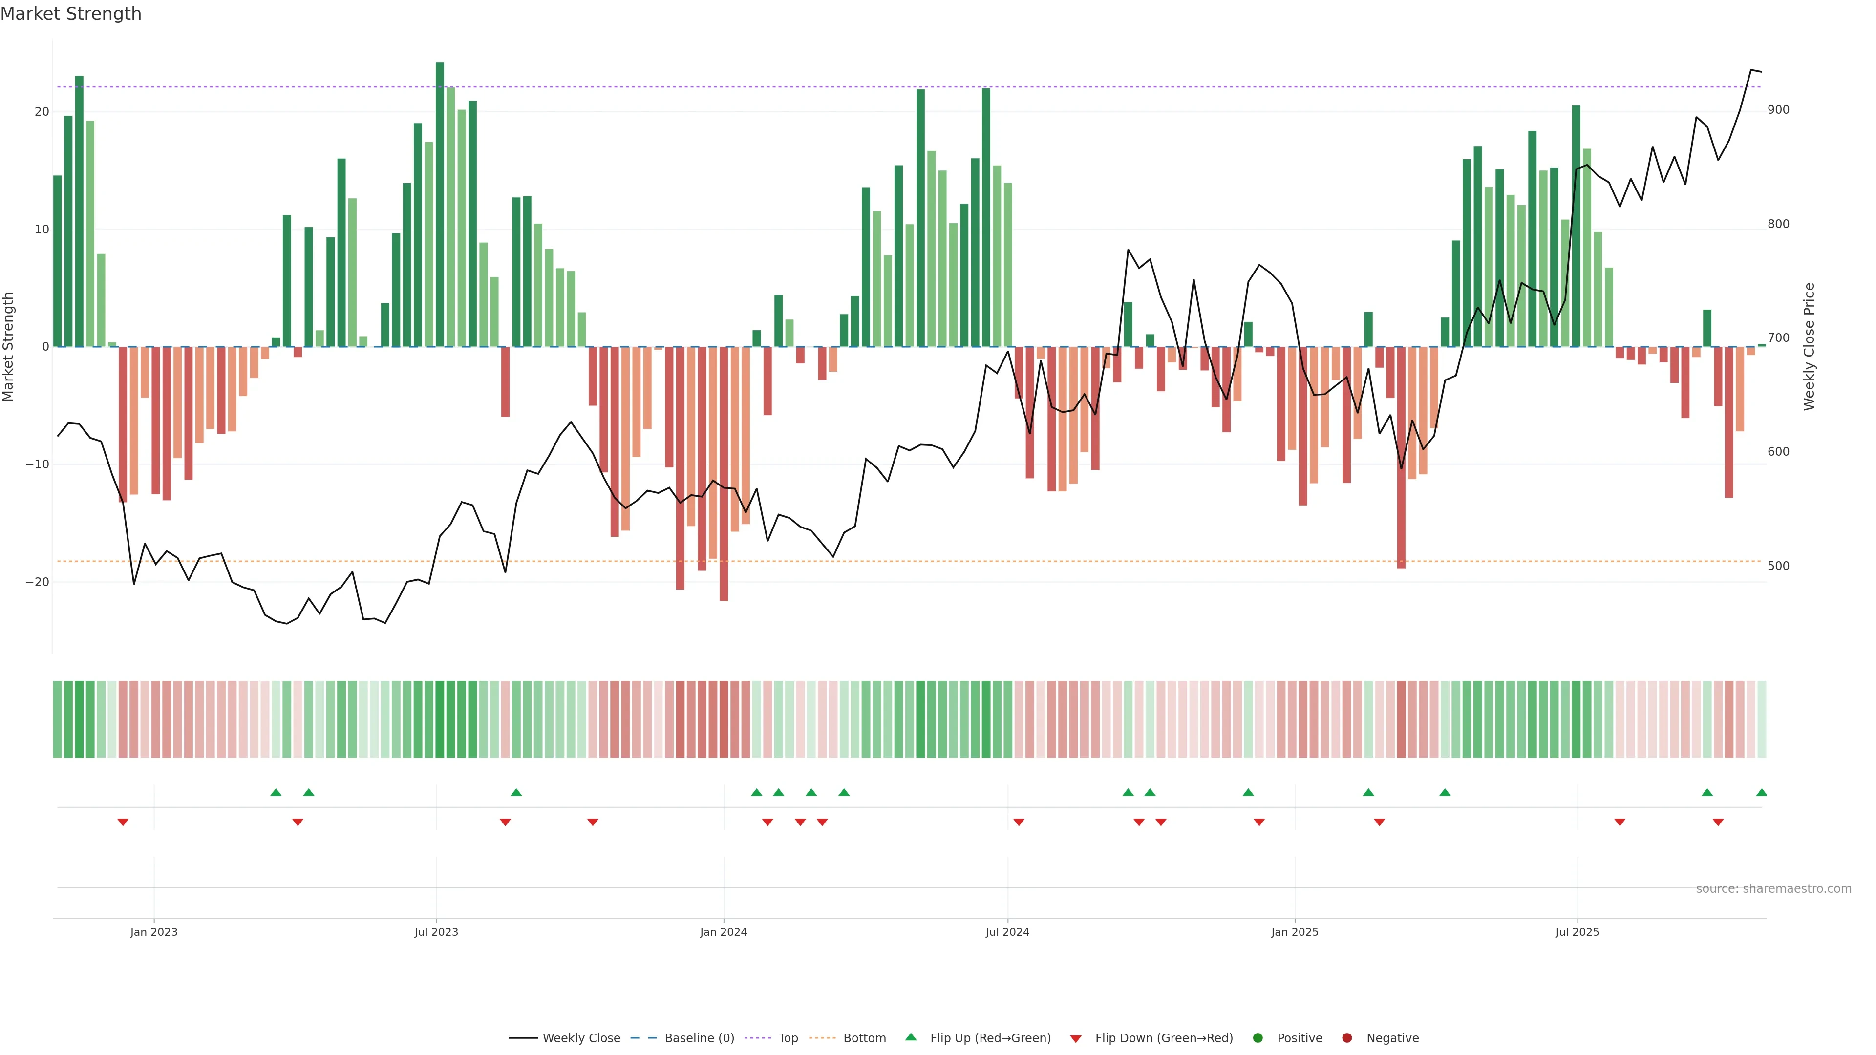Viewport: 1876px width, 1055px height.
Task: Click the green Positive legend dot
Action: pyautogui.click(x=1258, y=1038)
